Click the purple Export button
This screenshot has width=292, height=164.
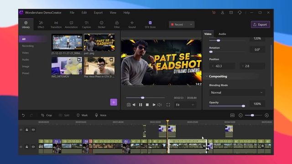[261, 25]
